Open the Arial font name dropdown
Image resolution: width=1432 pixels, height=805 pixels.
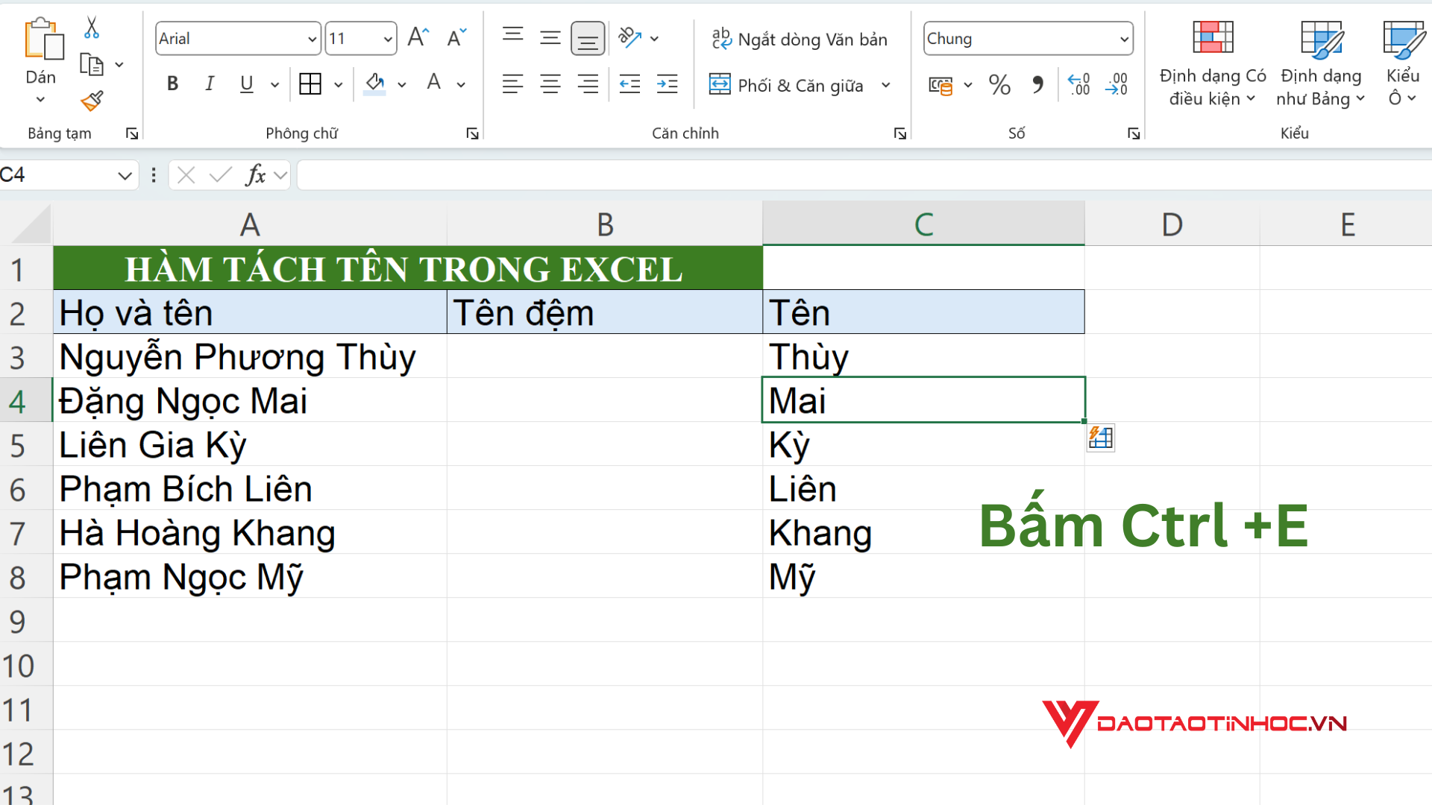pos(313,39)
